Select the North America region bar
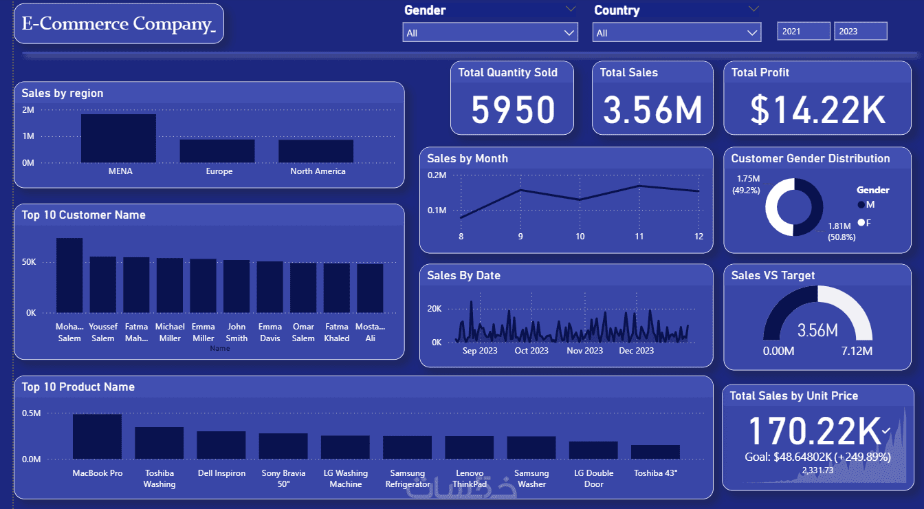The image size is (924, 509). coord(316,151)
